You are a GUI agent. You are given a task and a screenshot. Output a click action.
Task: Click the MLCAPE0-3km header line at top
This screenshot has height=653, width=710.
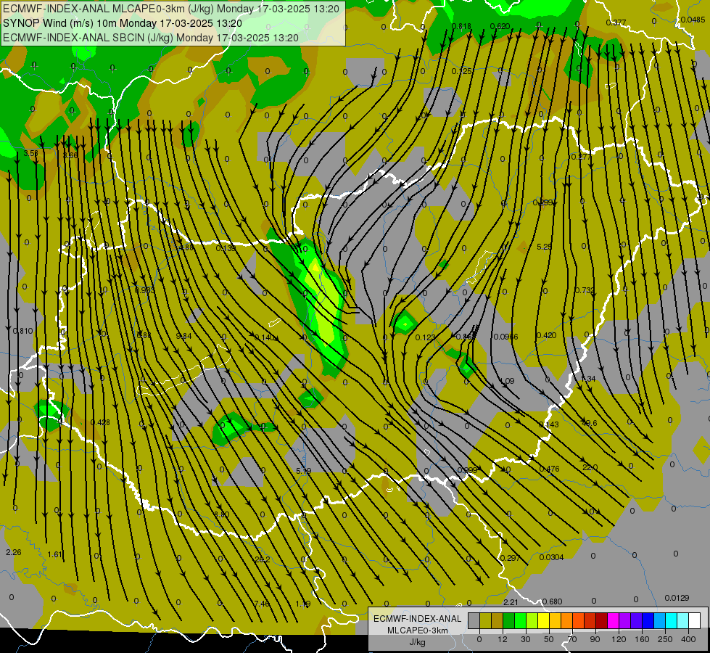171,9
